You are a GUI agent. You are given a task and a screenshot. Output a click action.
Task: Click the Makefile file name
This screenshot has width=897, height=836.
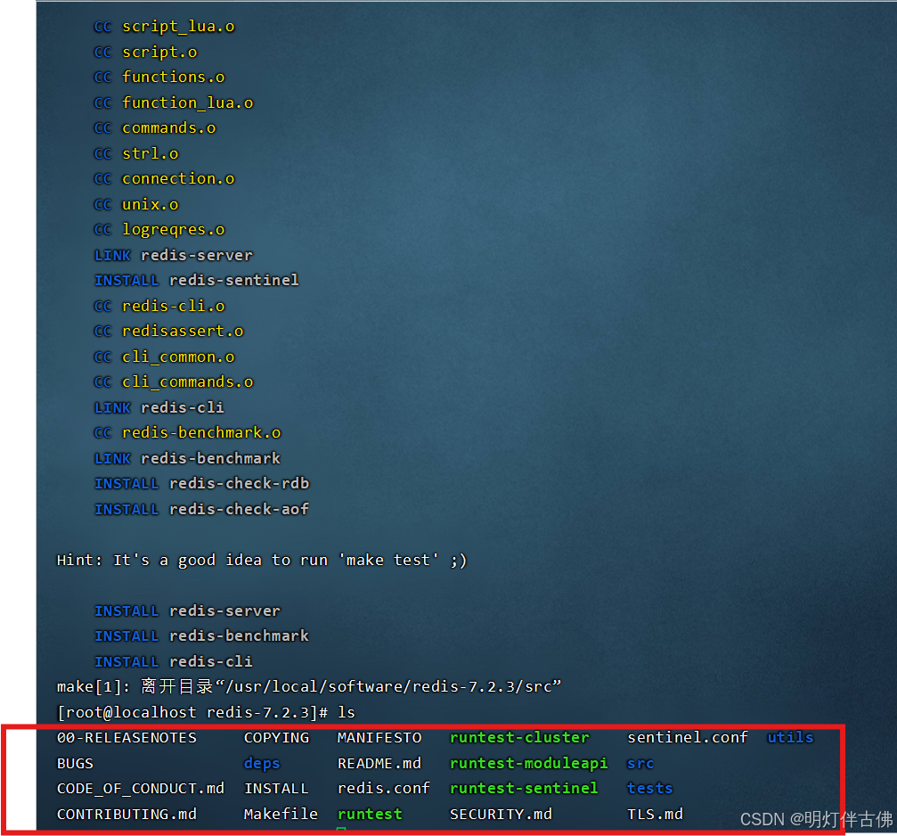pyautogui.click(x=281, y=815)
